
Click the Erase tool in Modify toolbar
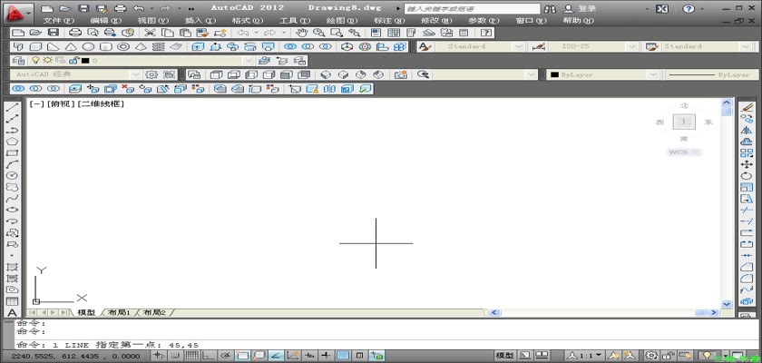(747, 108)
